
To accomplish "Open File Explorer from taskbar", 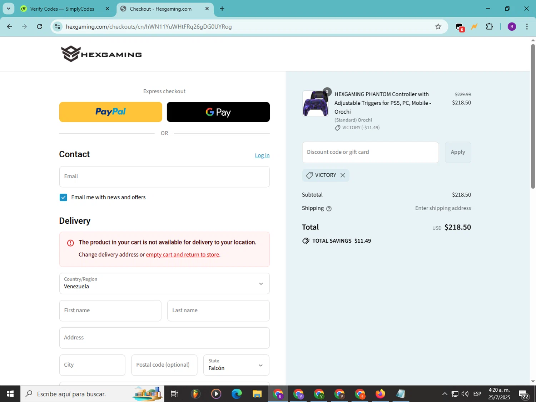I will [257, 394].
